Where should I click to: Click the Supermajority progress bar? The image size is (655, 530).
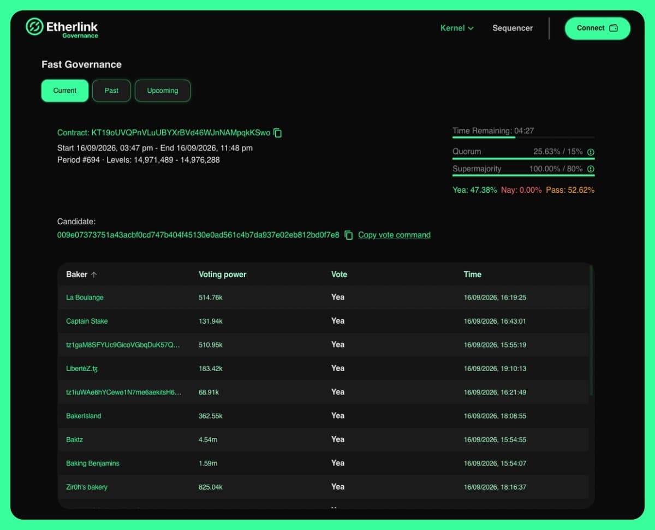point(523,175)
